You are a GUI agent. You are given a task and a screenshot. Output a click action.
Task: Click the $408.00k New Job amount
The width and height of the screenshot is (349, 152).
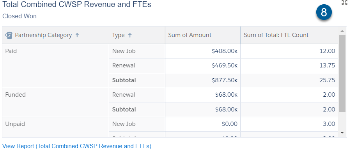[225, 51]
